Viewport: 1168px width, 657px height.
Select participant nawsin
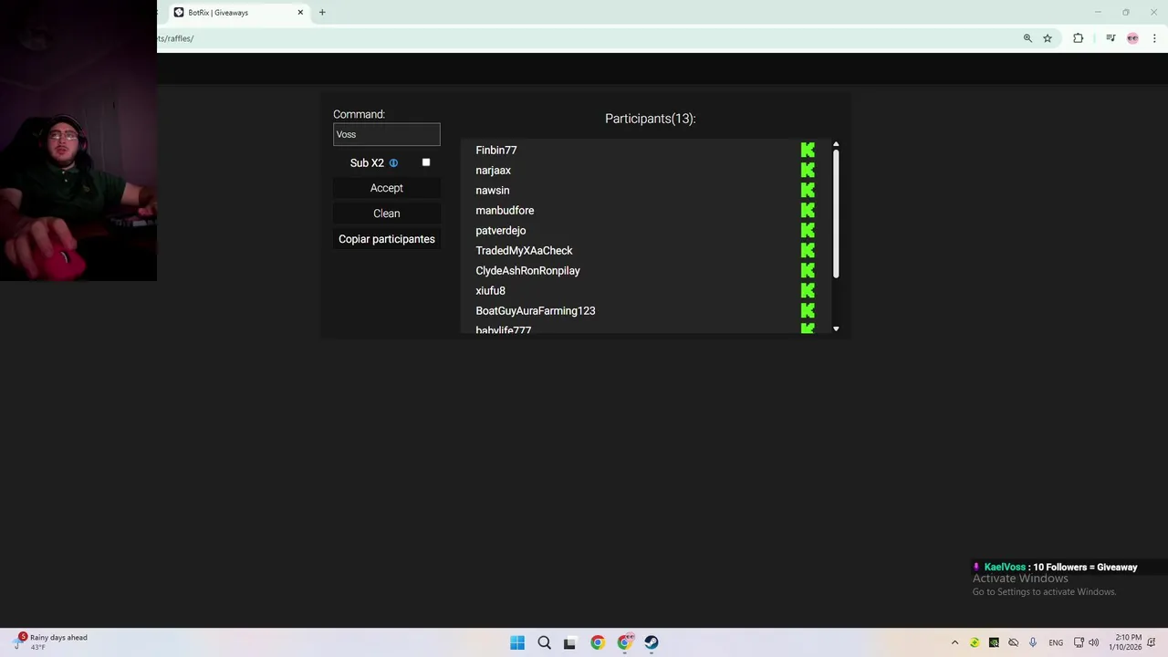(x=493, y=190)
